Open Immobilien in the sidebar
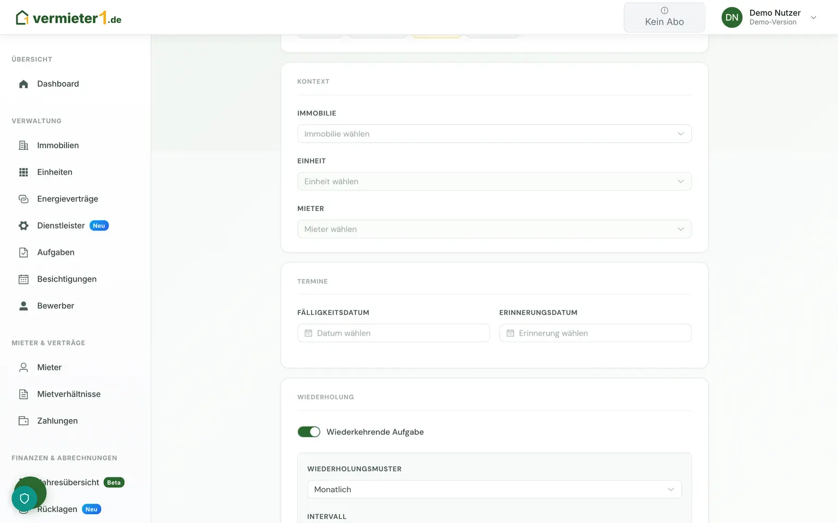Viewport: 838px width, 523px height. click(x=58, y=145)
